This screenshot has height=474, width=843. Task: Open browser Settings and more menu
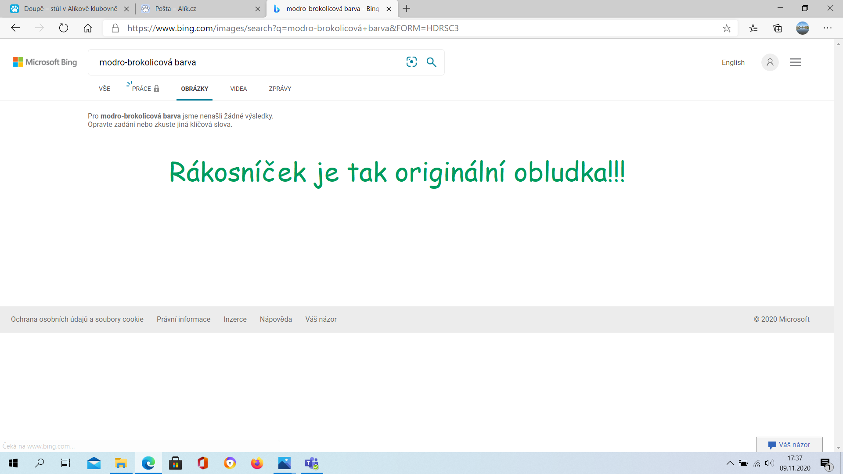(x=828, y=28)
